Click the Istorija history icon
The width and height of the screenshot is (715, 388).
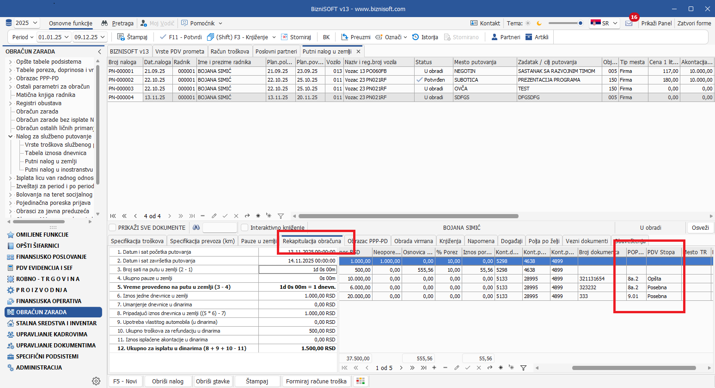[x=416, y=37]
